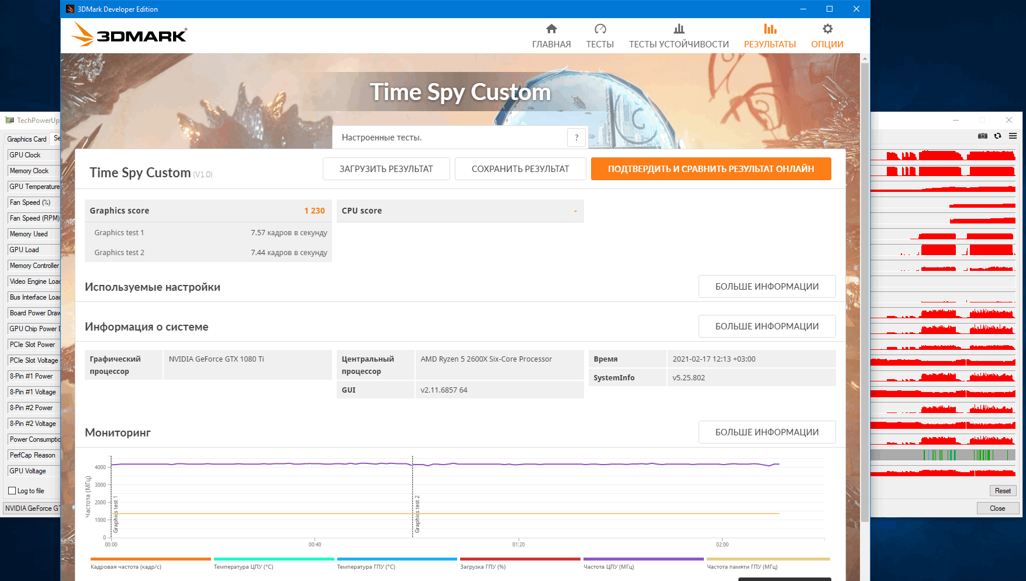
Task: Take screenshot with GPU-Z camera icon
Action: (983, 136)
